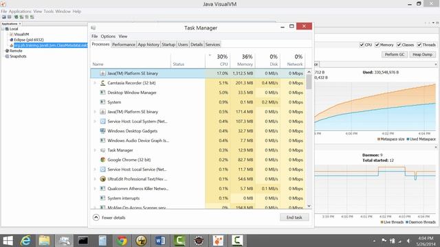Expand the Camtasia Recorder process group

(95, 83)
